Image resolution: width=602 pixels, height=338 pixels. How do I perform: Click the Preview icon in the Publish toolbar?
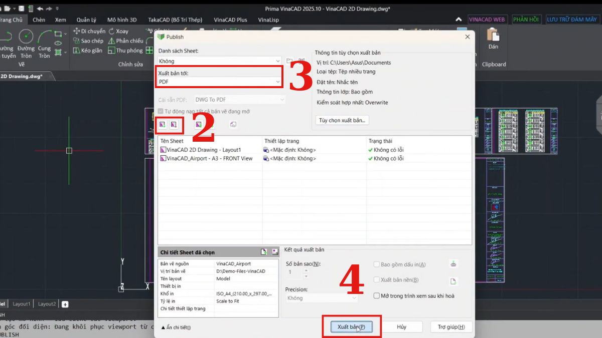tap(233, 124)
